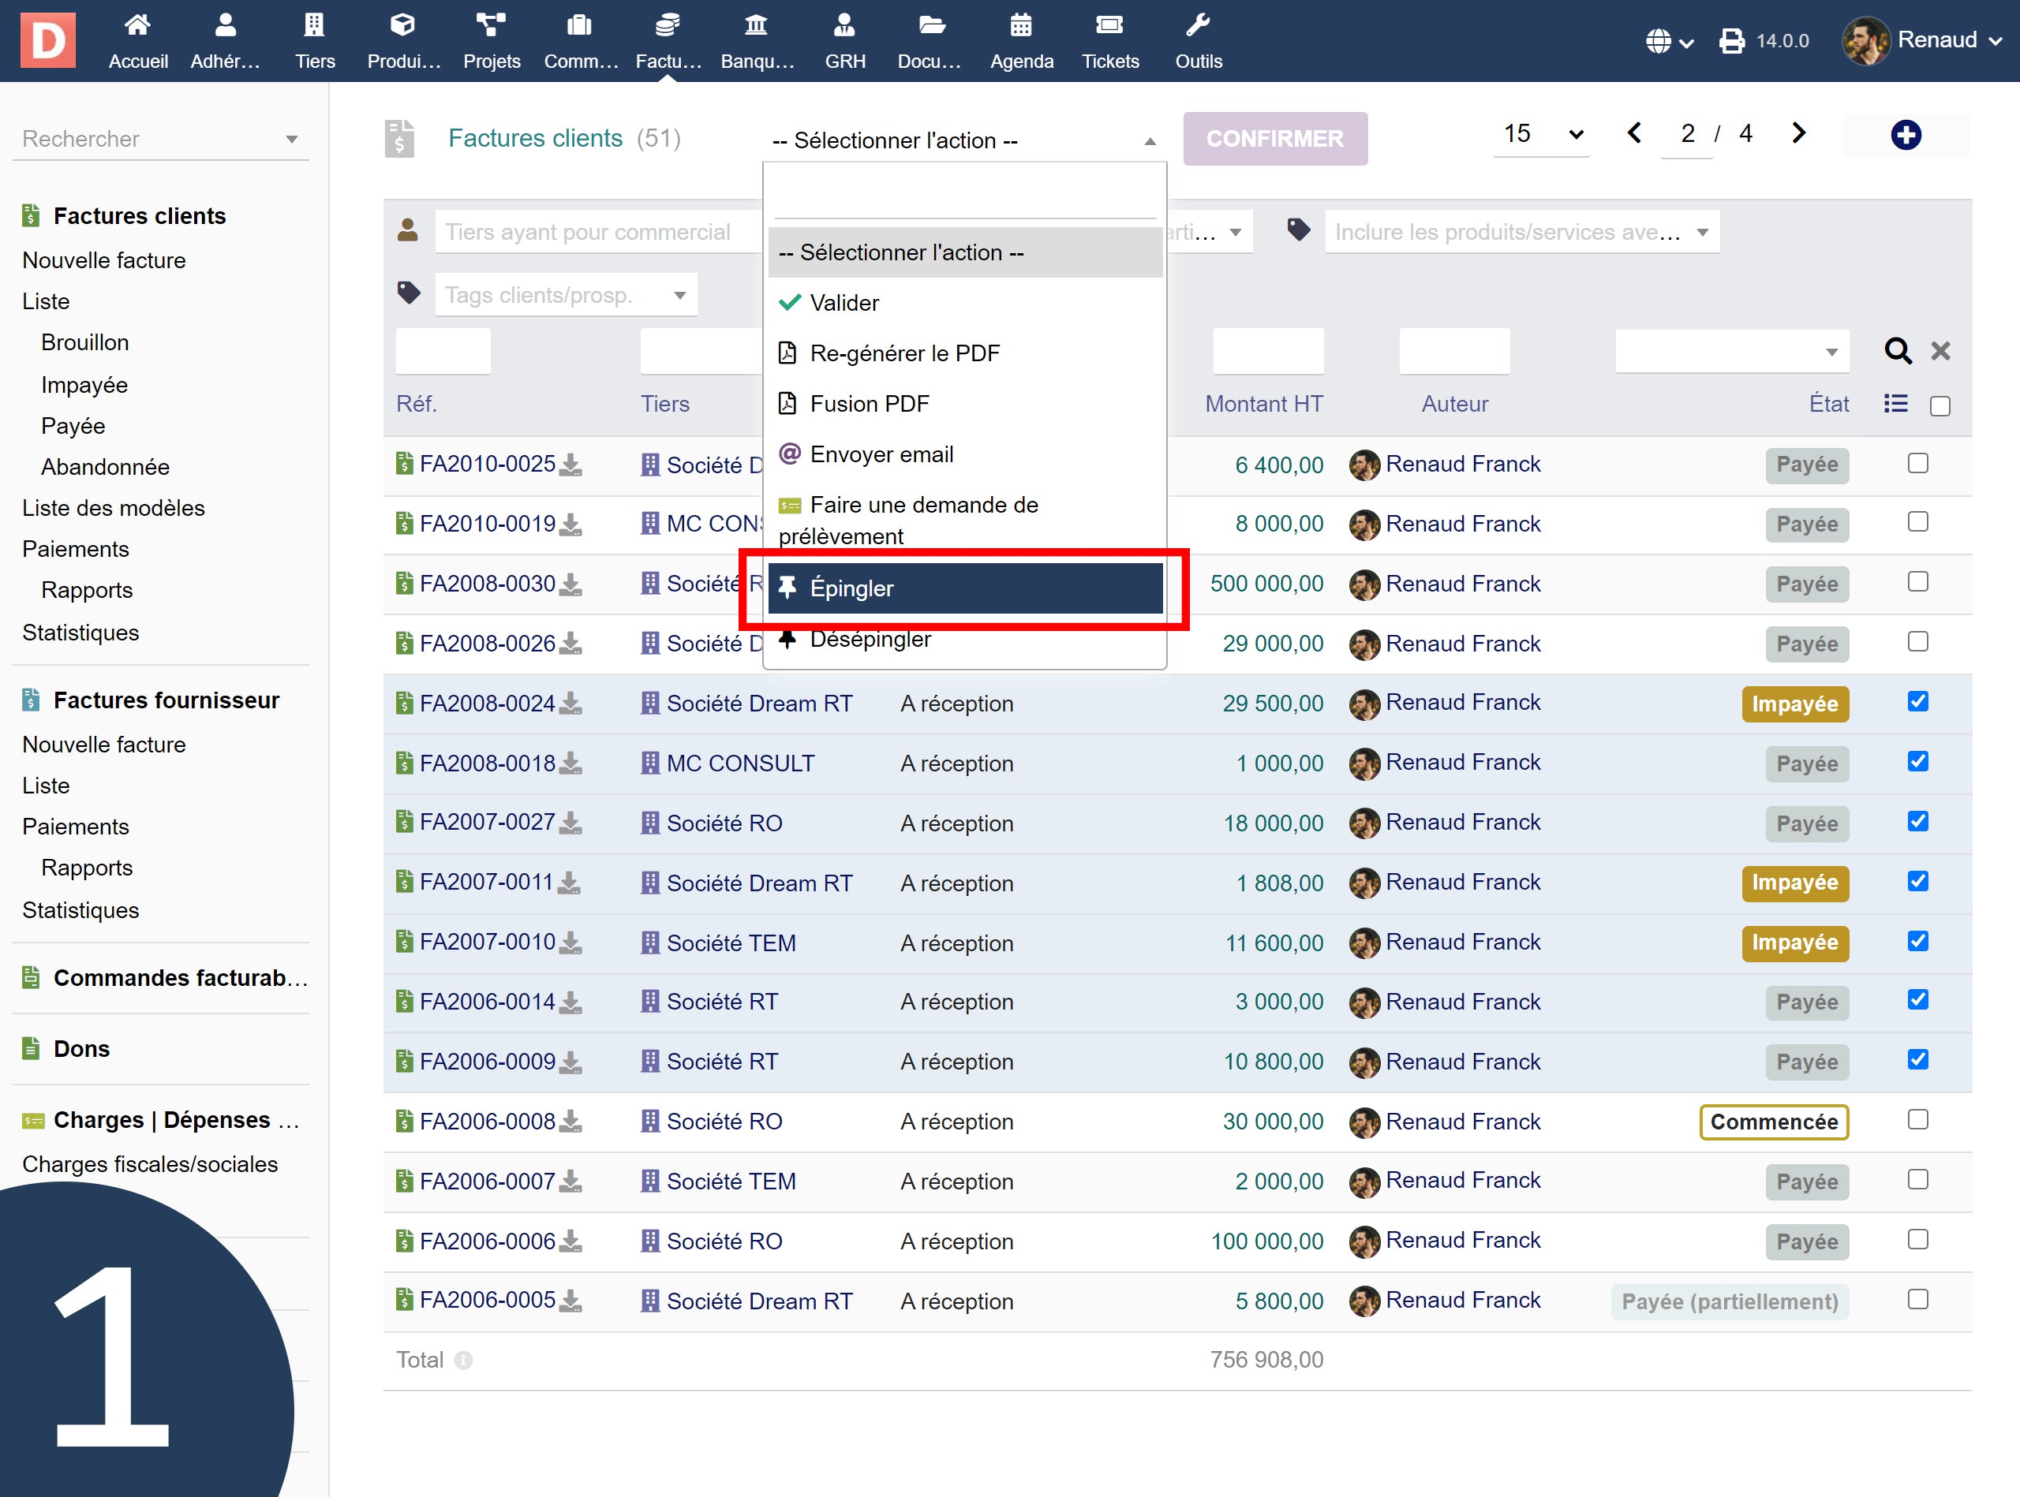Expand the Tags clients/prosp. dropdown
Viewport: 2020px width, 1497px height.
coord(566,296)
